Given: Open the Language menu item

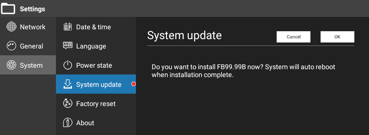Looking at the screenshot, I should 96,46.
